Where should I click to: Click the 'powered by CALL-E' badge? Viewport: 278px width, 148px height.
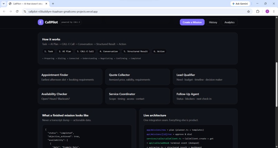click(x=71, y=22)
